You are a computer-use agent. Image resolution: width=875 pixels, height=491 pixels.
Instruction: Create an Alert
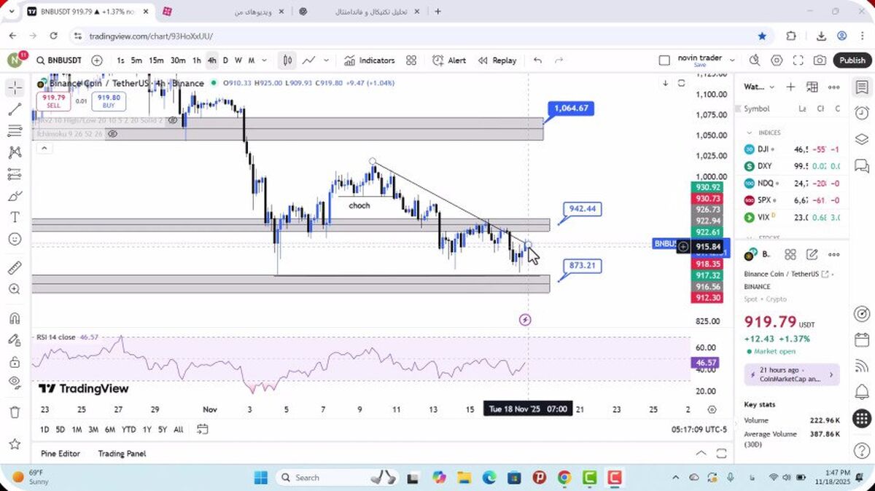click(x=449, y=60)
